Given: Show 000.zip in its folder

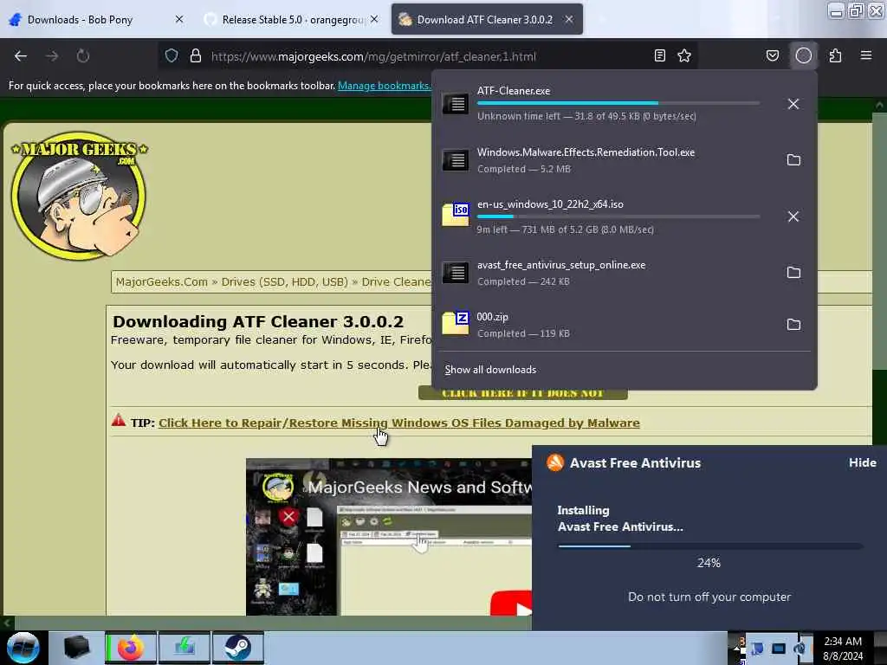Looking at the screenshot, I should pyautogui.click(x=793, y=325).
